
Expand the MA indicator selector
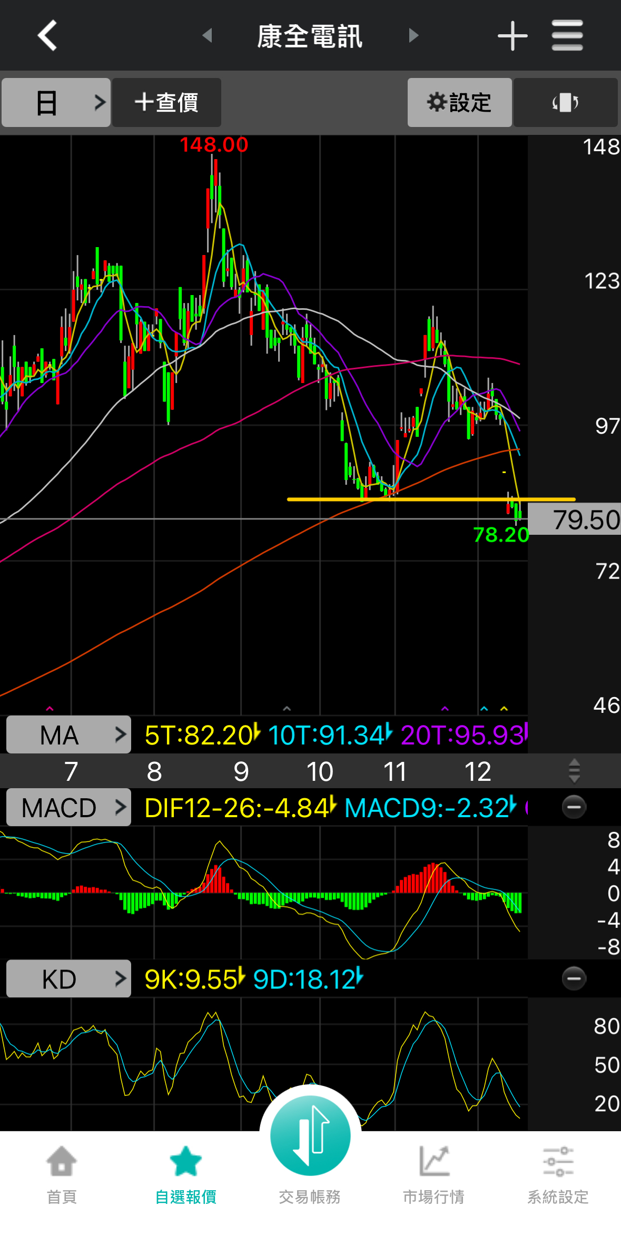click(68, 734)
